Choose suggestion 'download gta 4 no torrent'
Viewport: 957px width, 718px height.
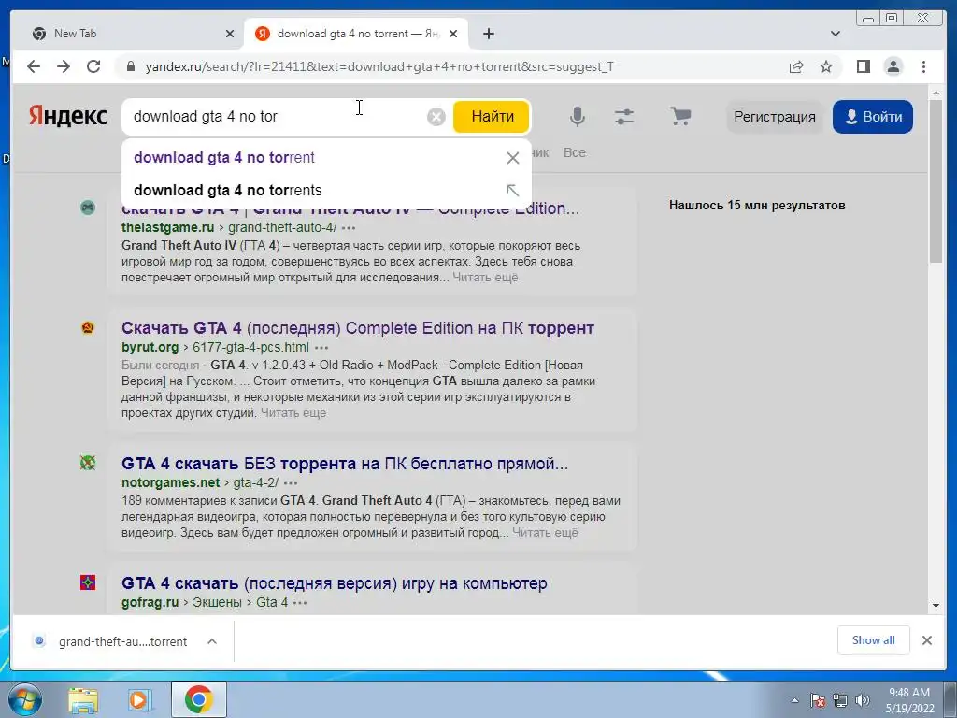pyautogui.click(x=224, y=157)
